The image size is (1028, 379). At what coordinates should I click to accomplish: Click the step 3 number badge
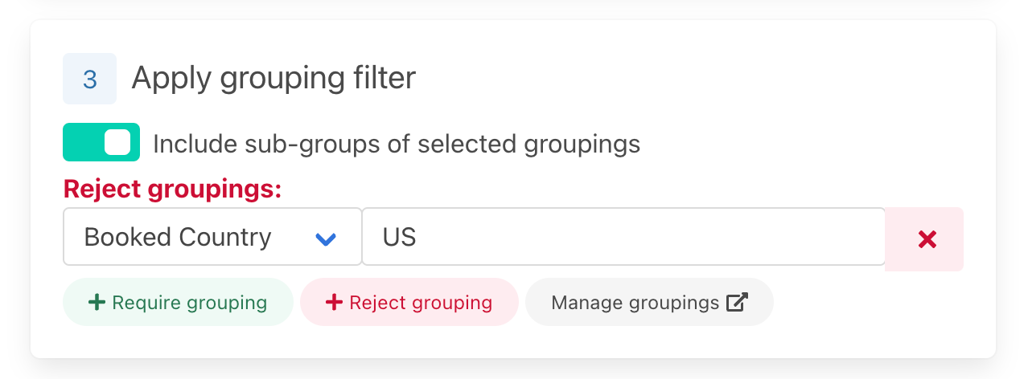pos(90,79)
